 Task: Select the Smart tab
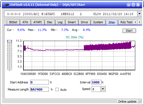72,22
